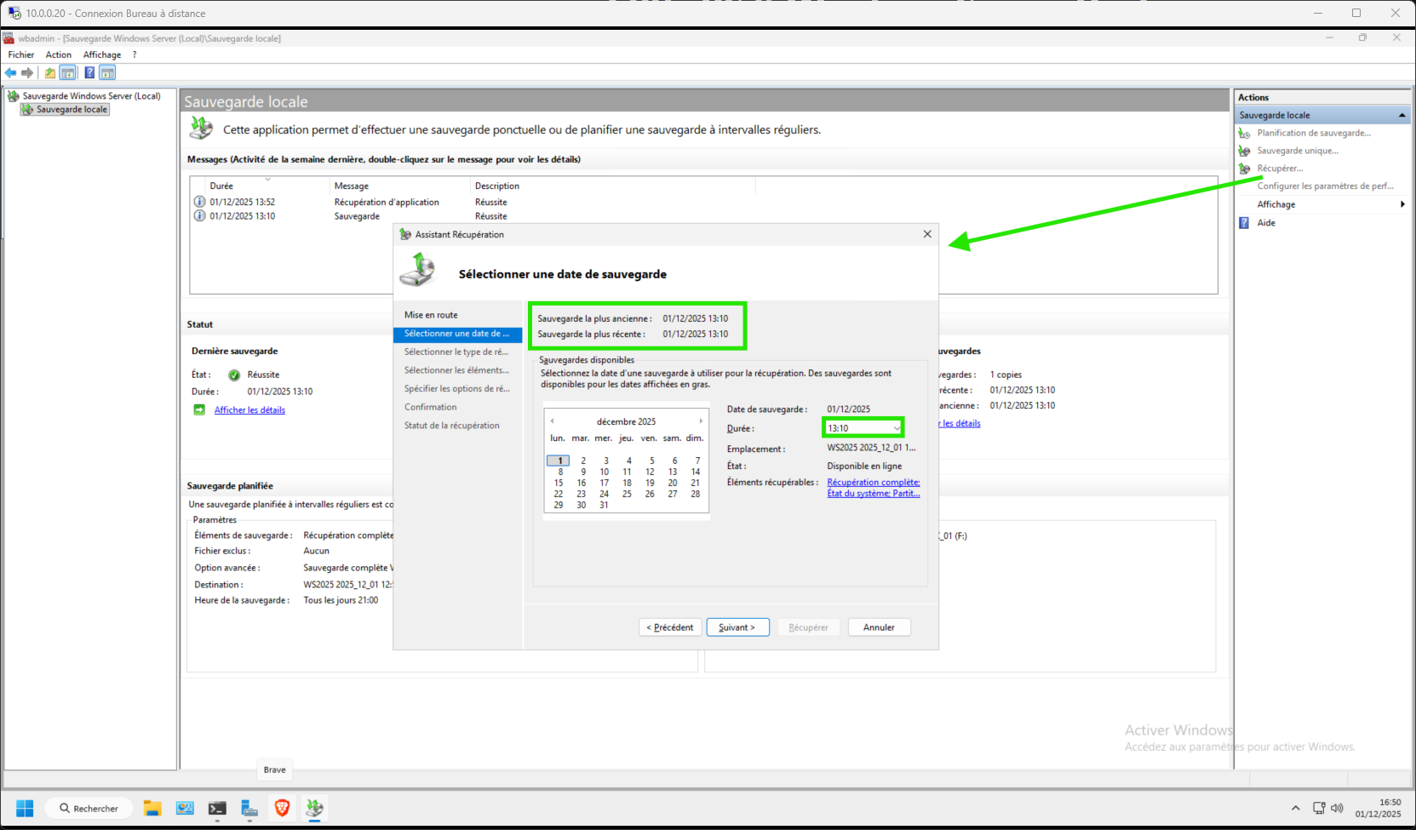Open Brave browser from the taskbar
1416x830 pixels.
[x=282, y=808]
